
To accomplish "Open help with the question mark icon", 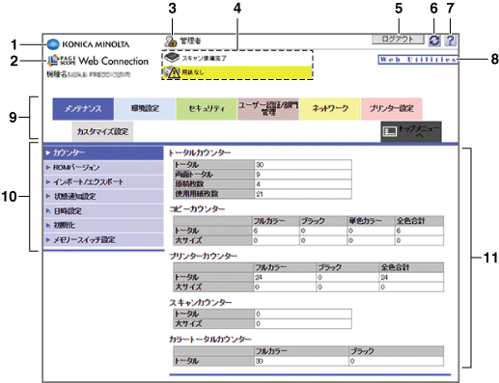I will 451,41.
